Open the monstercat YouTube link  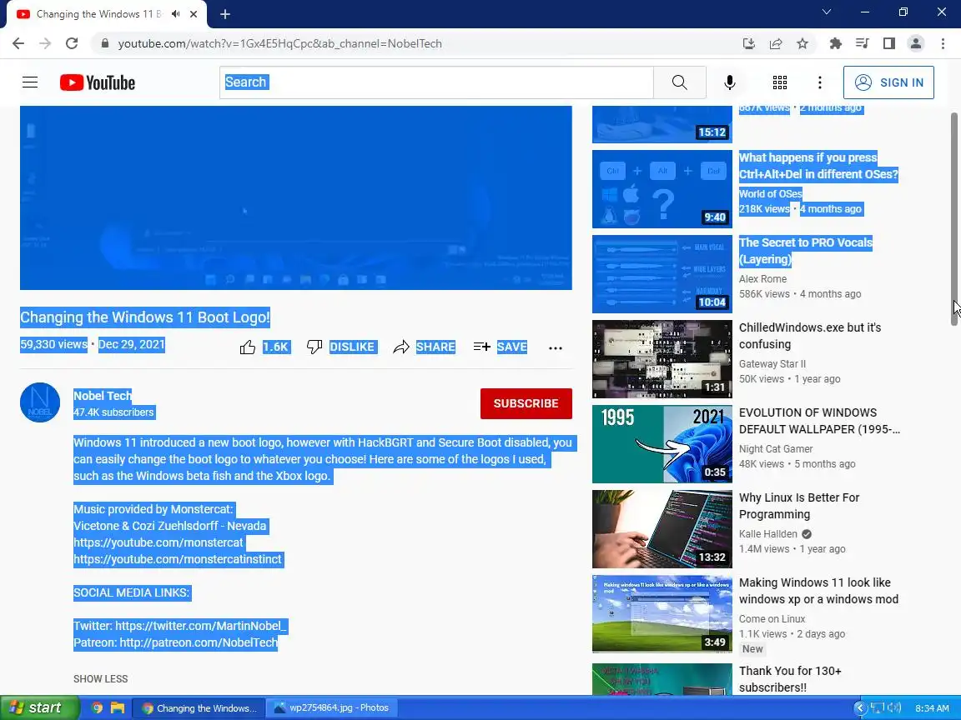pyautogui.click(x=158, y=542)
